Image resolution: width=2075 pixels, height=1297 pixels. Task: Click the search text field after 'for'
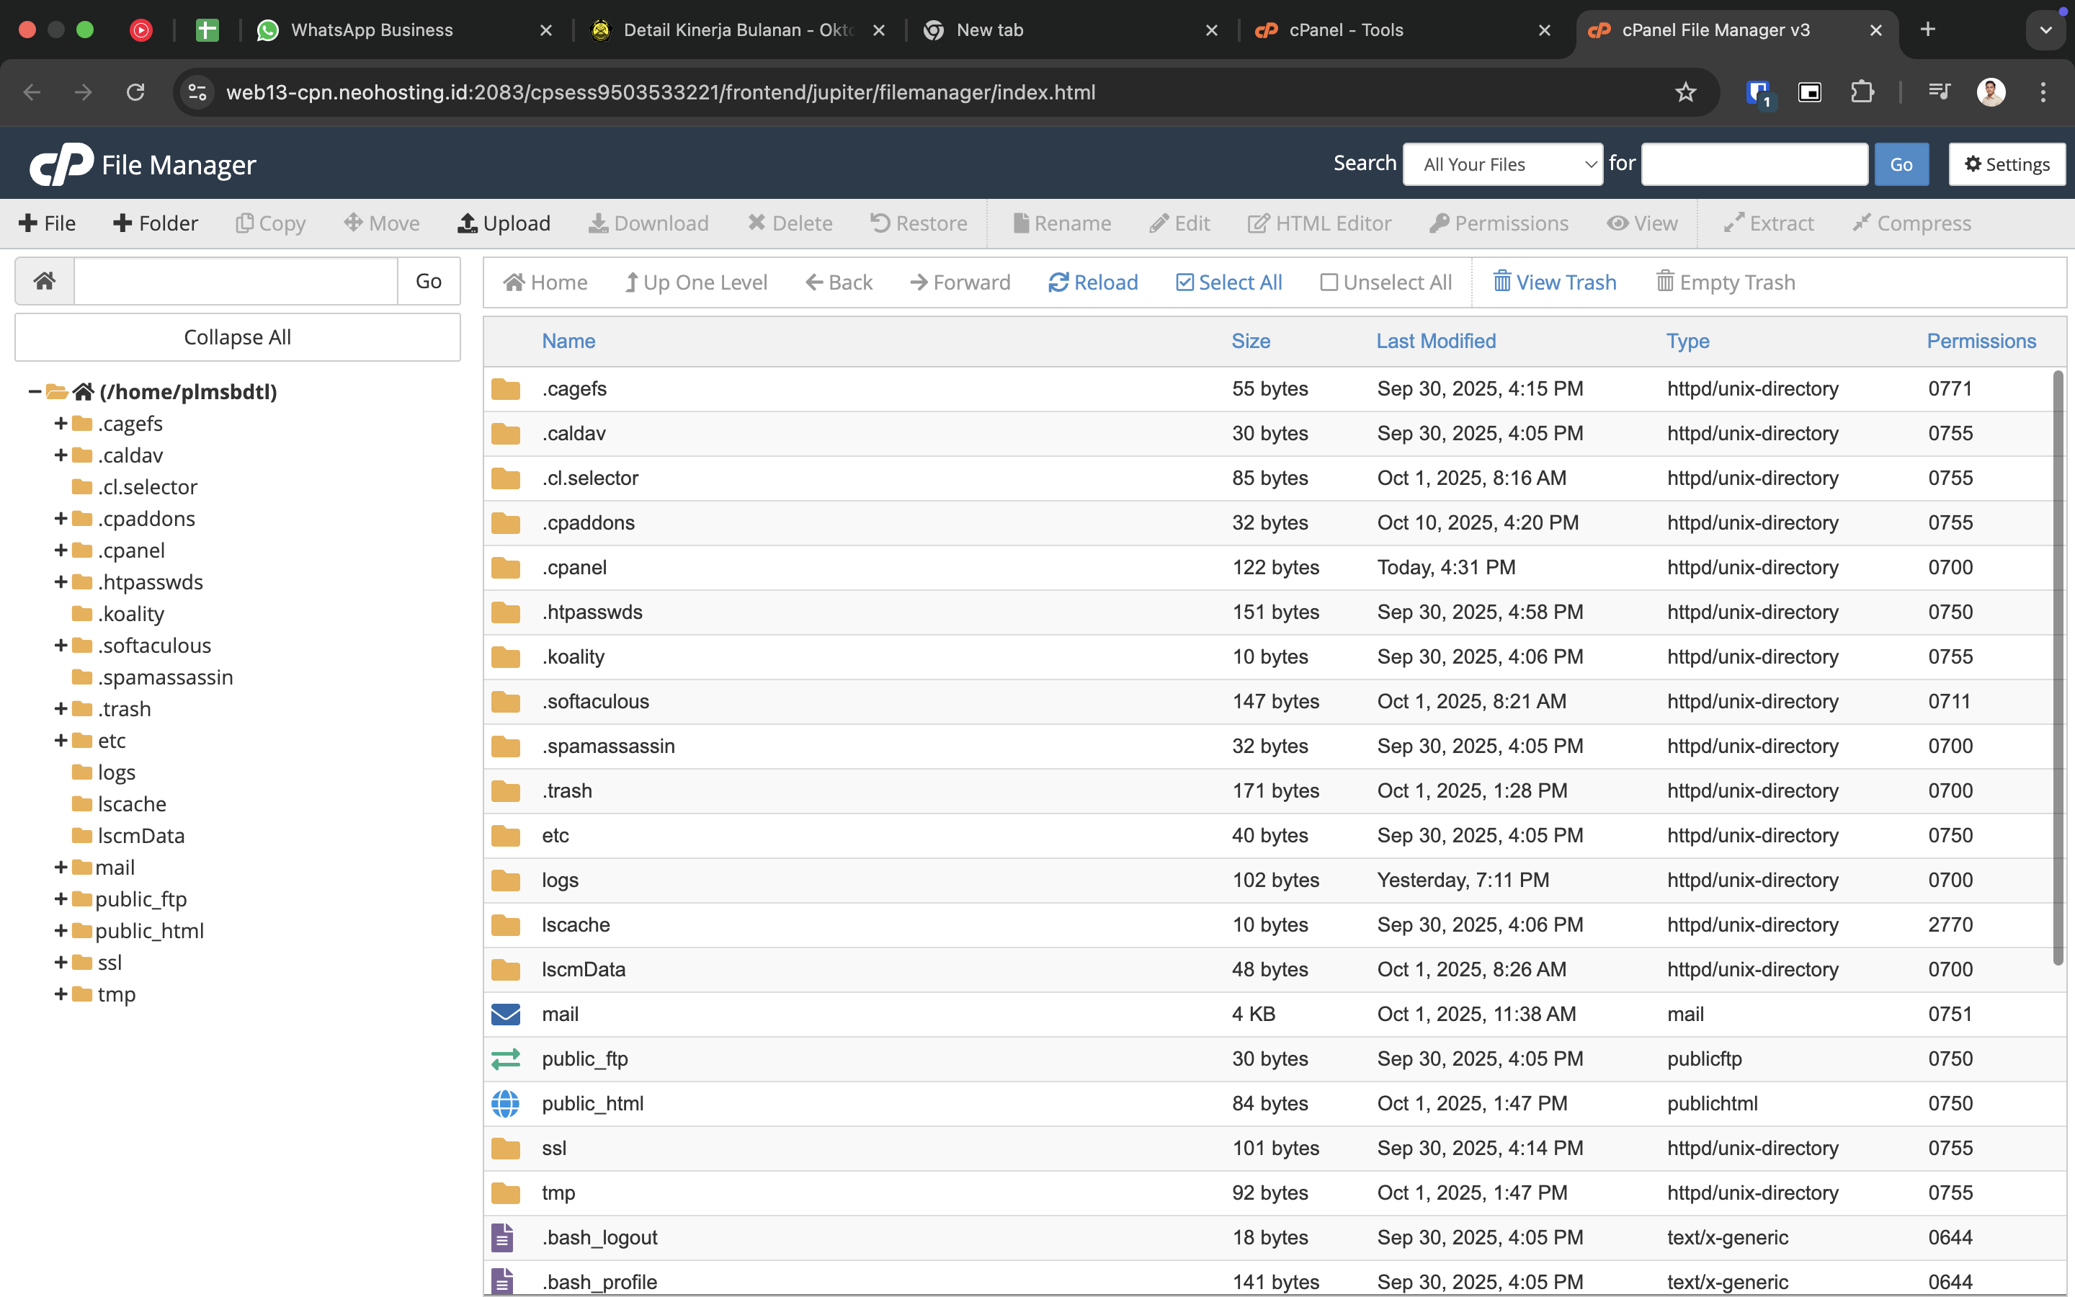1754,164
